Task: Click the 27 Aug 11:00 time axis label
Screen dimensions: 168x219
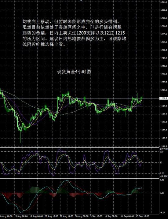Action: click(x=67, y=217)
